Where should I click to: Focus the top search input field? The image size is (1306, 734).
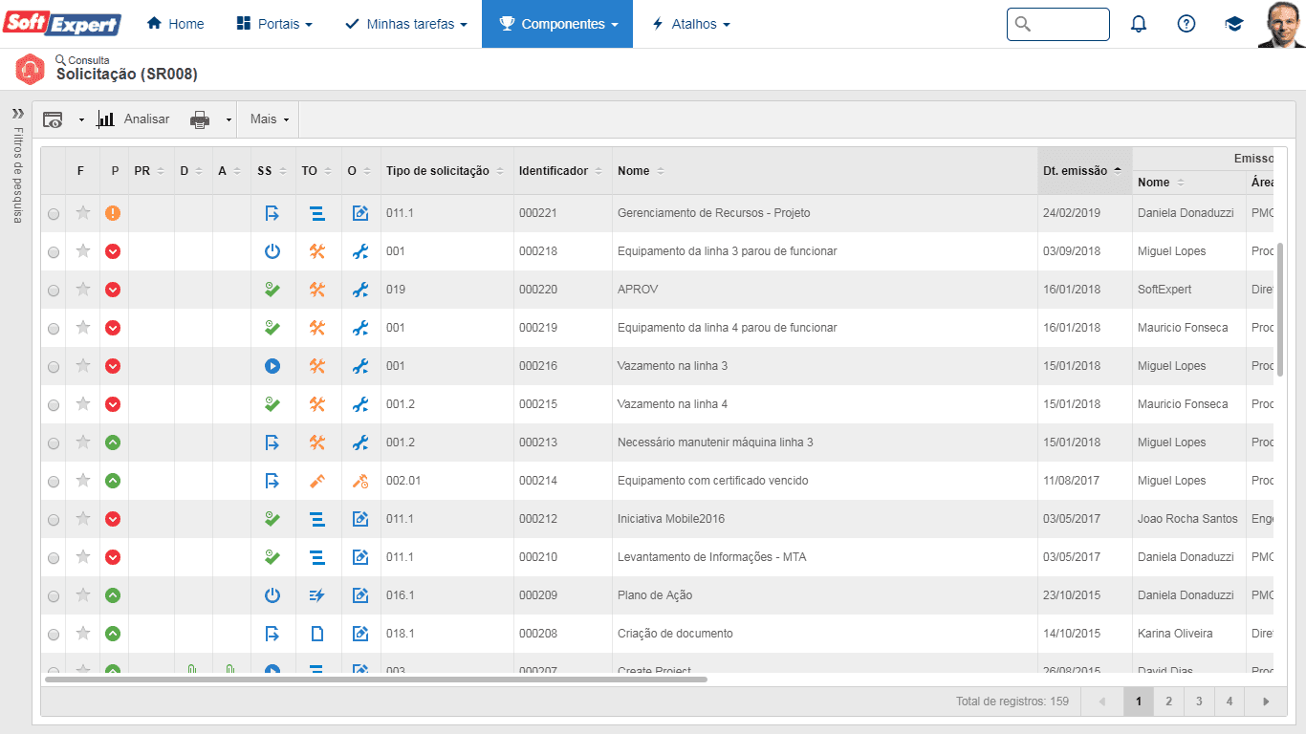click(1058, 24)
